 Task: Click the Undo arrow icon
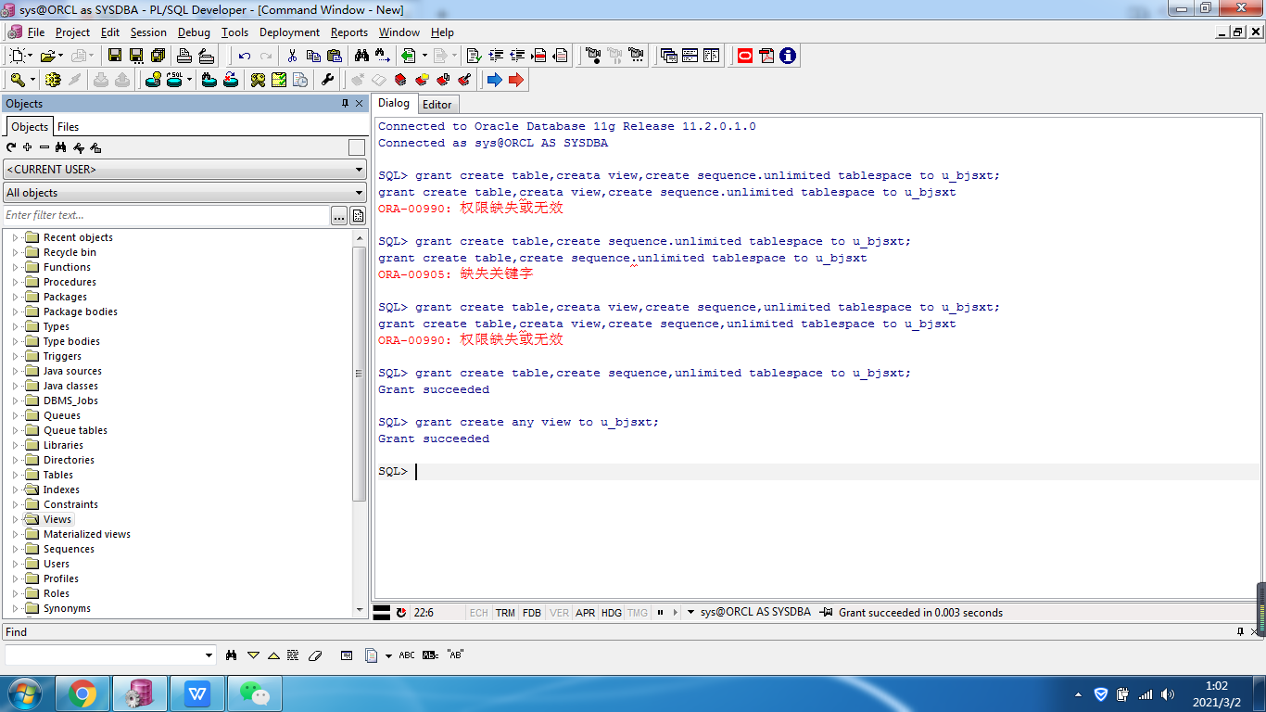245,56
